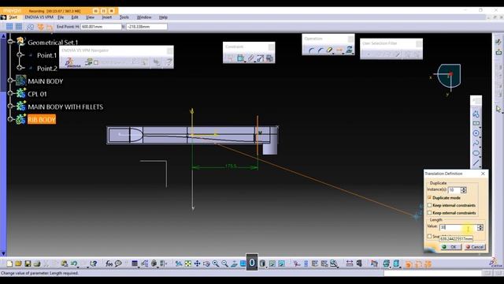Click the speech-bubble comment icon
The image size is (504, 284).
tap(118, 263)
